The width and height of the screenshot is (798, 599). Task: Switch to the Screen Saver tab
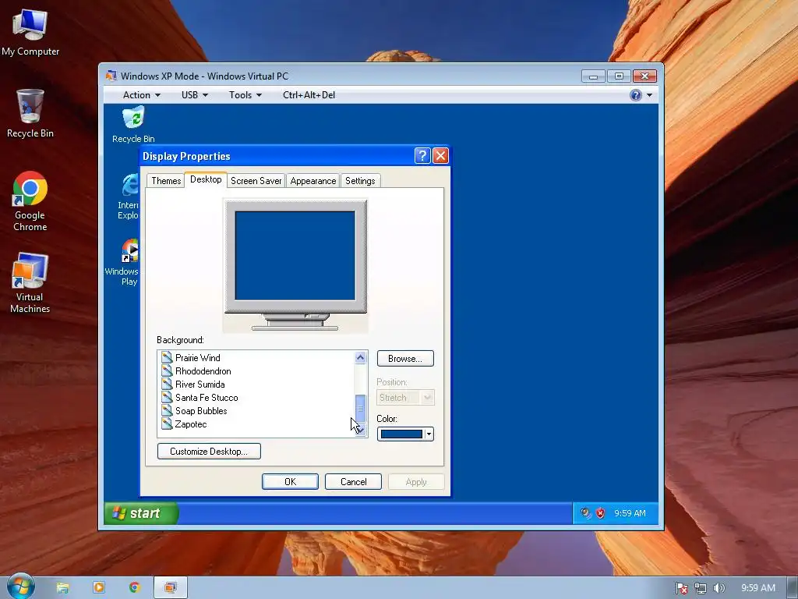coord(256,181)
